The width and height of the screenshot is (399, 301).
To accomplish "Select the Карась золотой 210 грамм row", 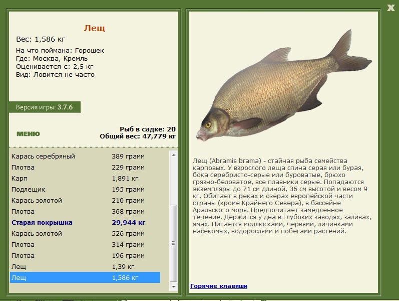I will pos(85,201).
